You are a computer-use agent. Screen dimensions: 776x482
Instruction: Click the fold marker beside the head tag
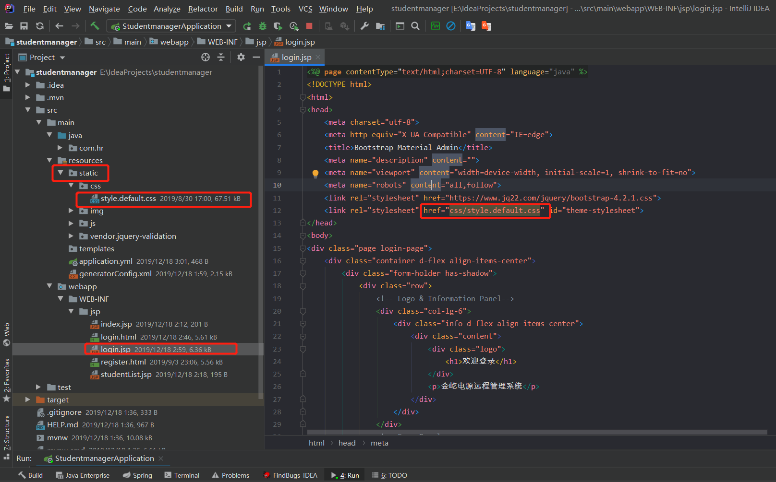coord(303,110)
